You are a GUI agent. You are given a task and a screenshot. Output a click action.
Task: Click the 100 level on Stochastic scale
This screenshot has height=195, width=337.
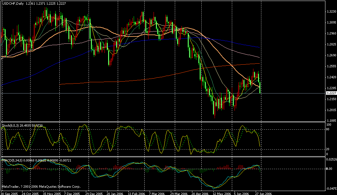pos(329,125)
